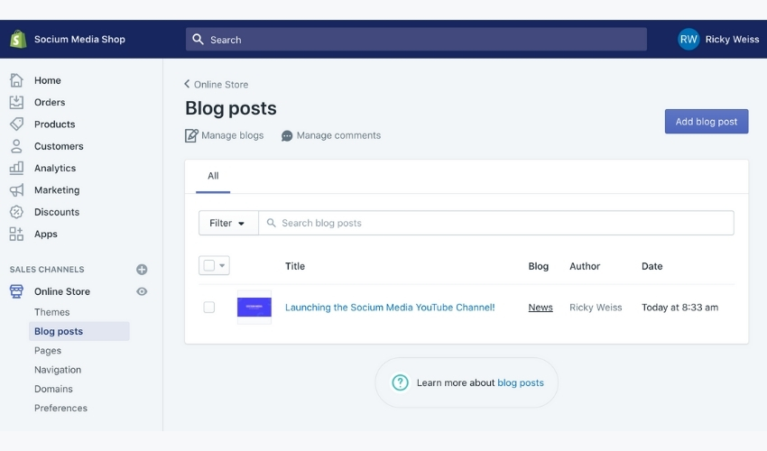This screenshot has width=767, height=451.
Task: Click the RW user avatar
Action: click(x=688, y=39)
